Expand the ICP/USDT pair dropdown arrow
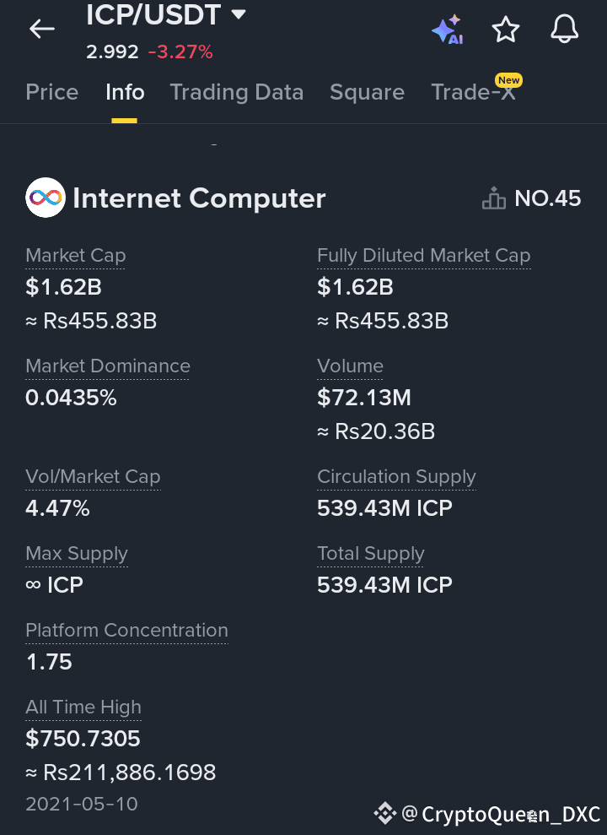Screen dimensions: 607x835 239,14
